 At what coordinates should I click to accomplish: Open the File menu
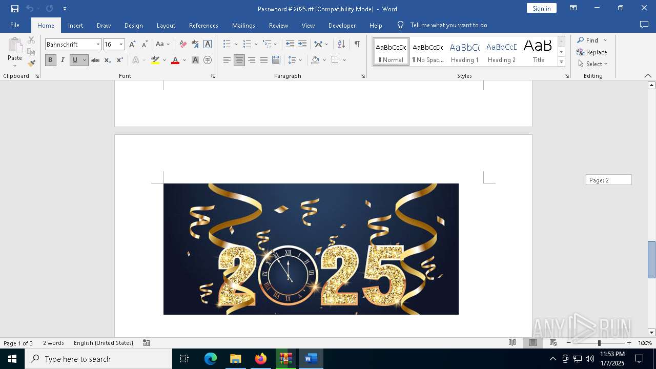(15, 25)
